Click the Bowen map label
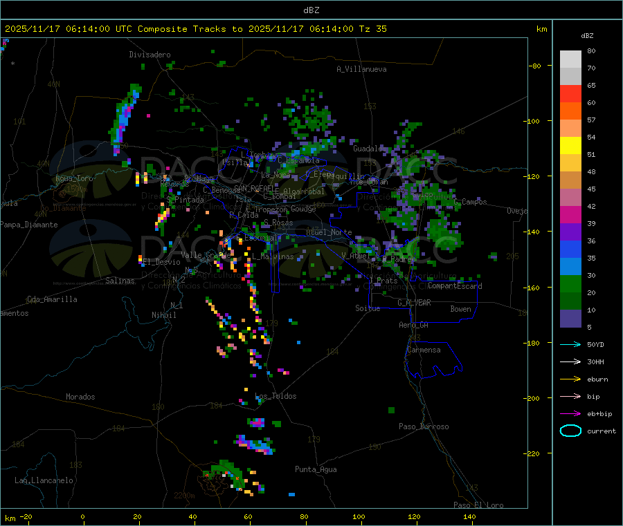The image size is (623, 526). tap(461, 309)
